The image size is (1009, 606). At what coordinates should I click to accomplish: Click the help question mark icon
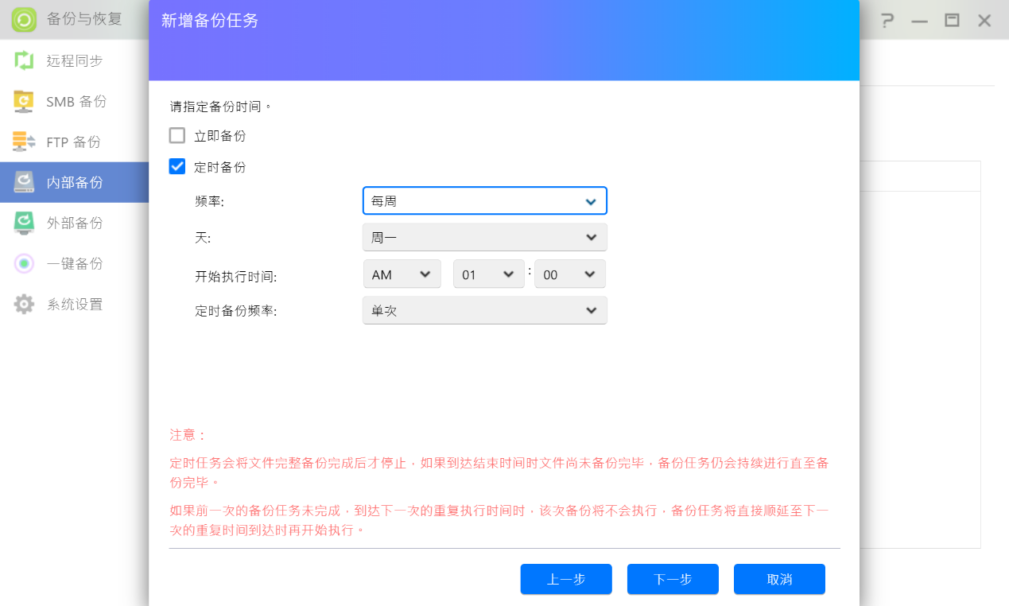coord(887,21)
